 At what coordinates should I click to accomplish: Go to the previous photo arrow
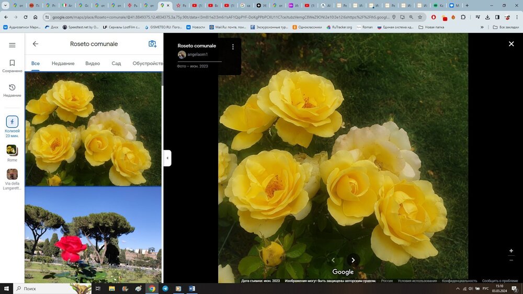tap(333, 260)
